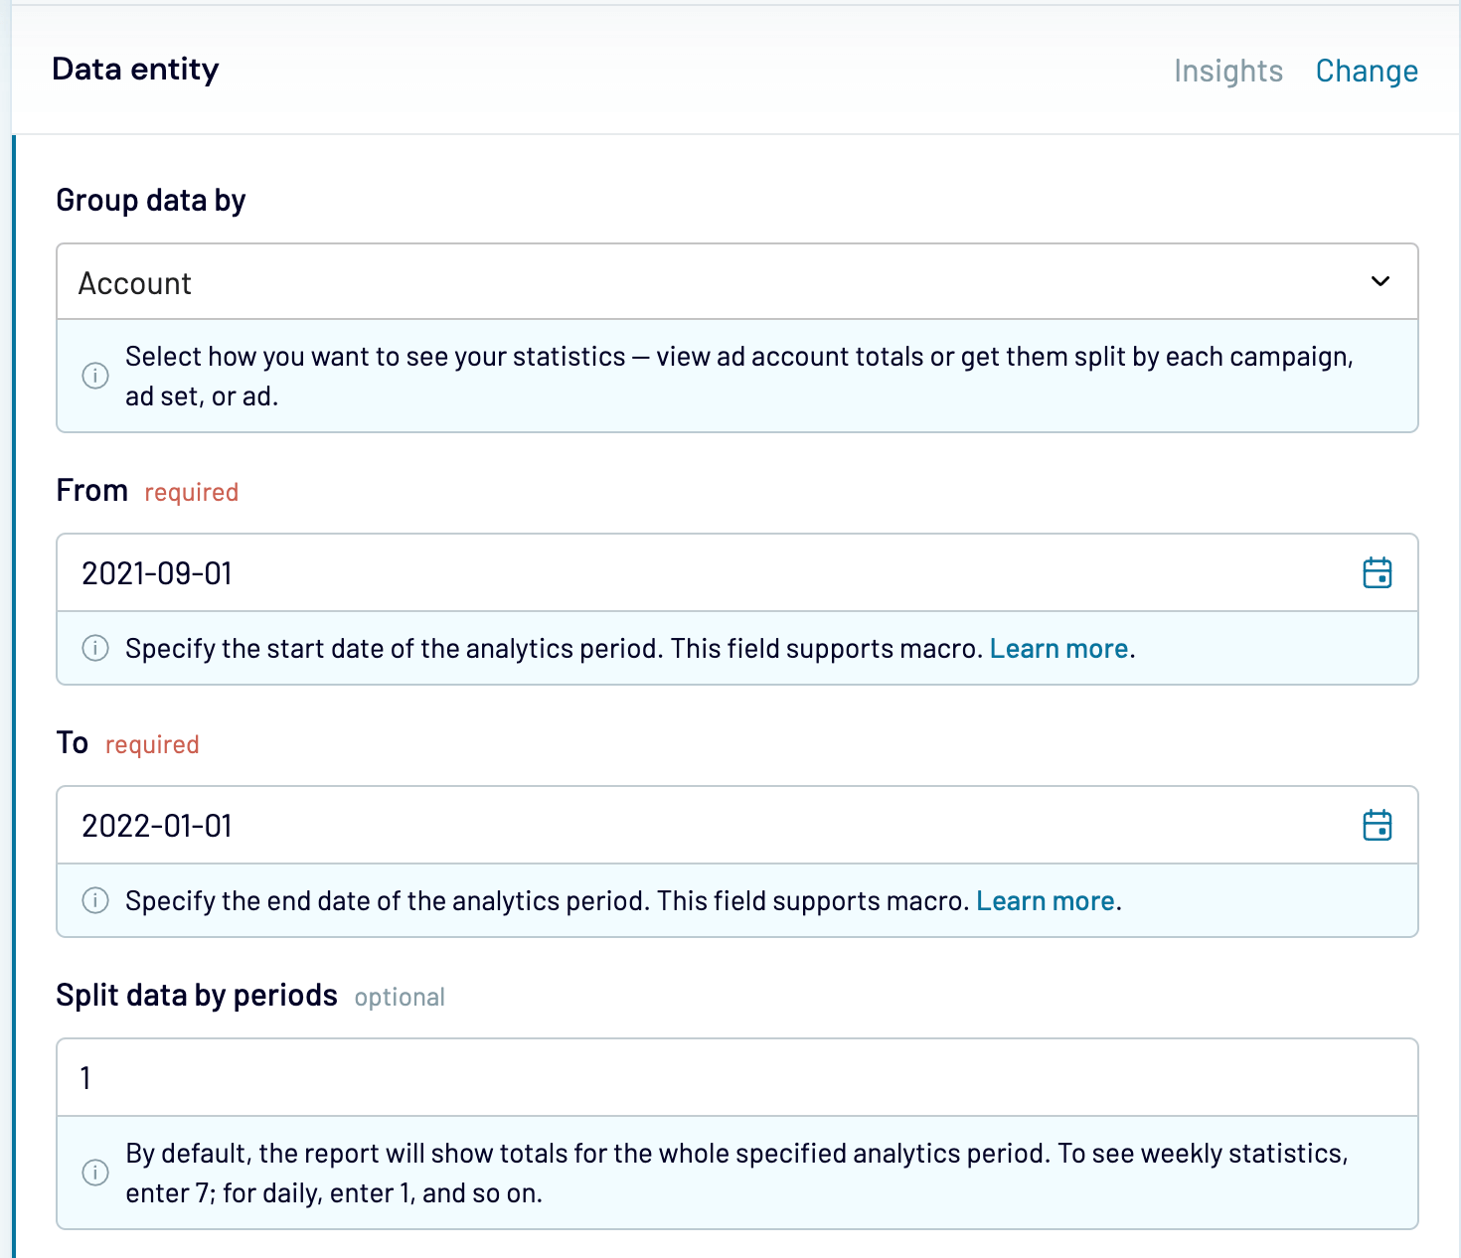Click the info icon in the From field hint
The image size is (1461, 1258).
95,649
